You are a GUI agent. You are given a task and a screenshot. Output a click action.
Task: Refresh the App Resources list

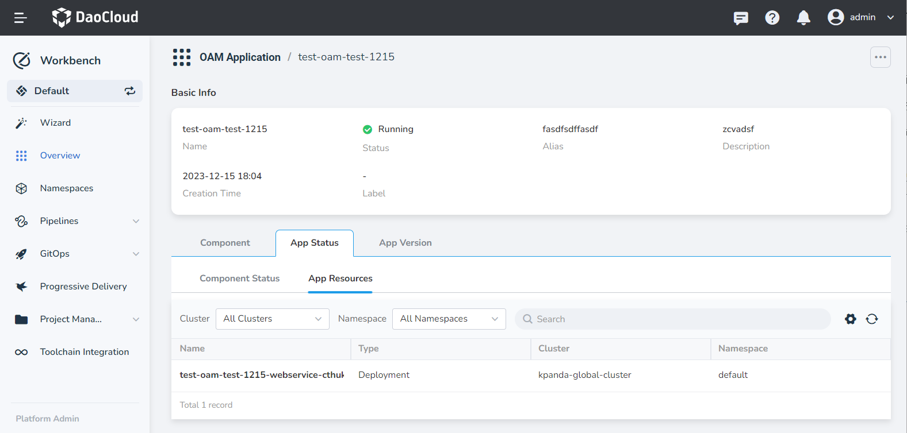(872, 319)
